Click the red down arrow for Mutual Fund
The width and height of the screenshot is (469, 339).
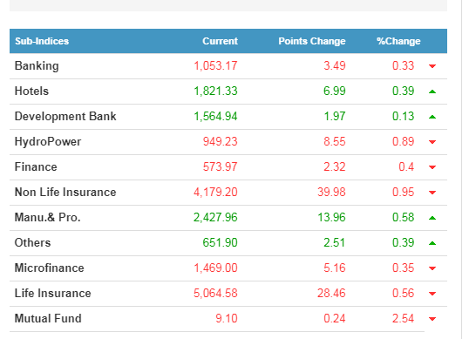tap(432, 319)
